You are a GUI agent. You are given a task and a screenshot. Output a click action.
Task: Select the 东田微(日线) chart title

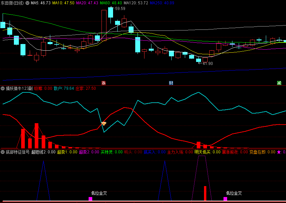pos(13,3)
